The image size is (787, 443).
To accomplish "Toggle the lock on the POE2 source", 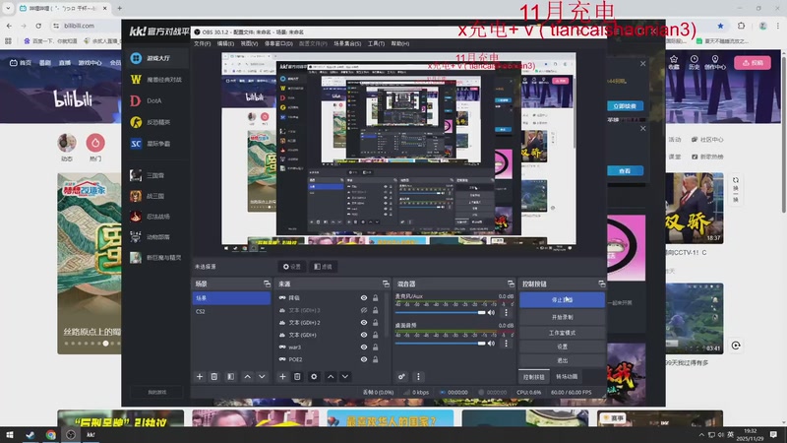I will pyautogui.click(x=375, y=359).
